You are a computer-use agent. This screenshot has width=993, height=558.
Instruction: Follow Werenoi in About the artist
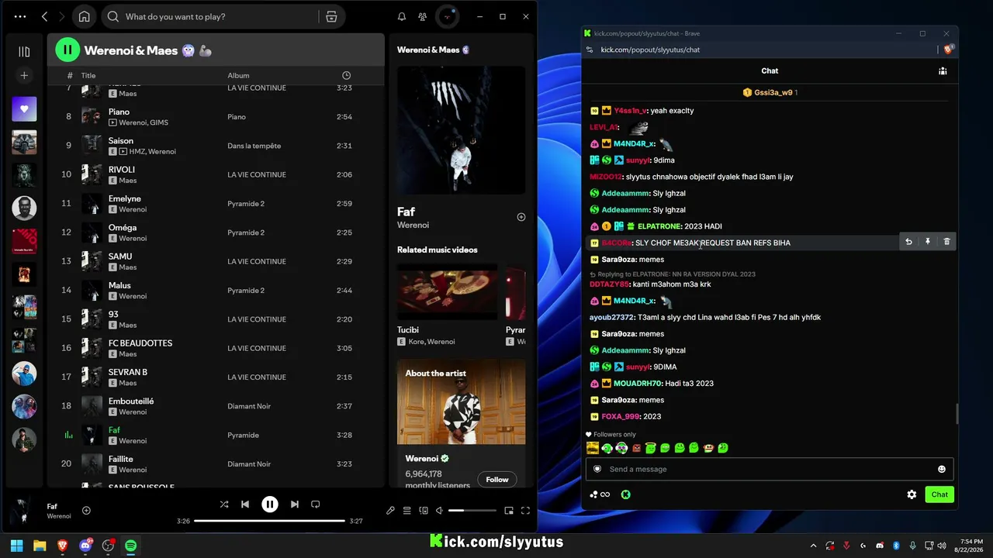tap(497, 480)
